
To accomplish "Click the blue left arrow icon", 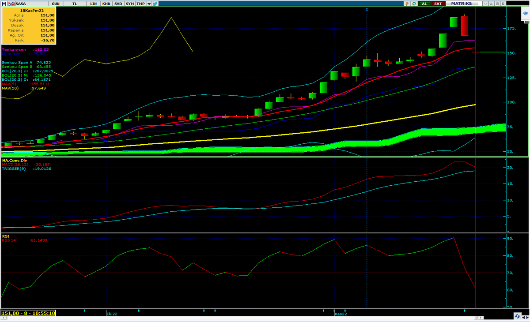I will tap(525, 13).
